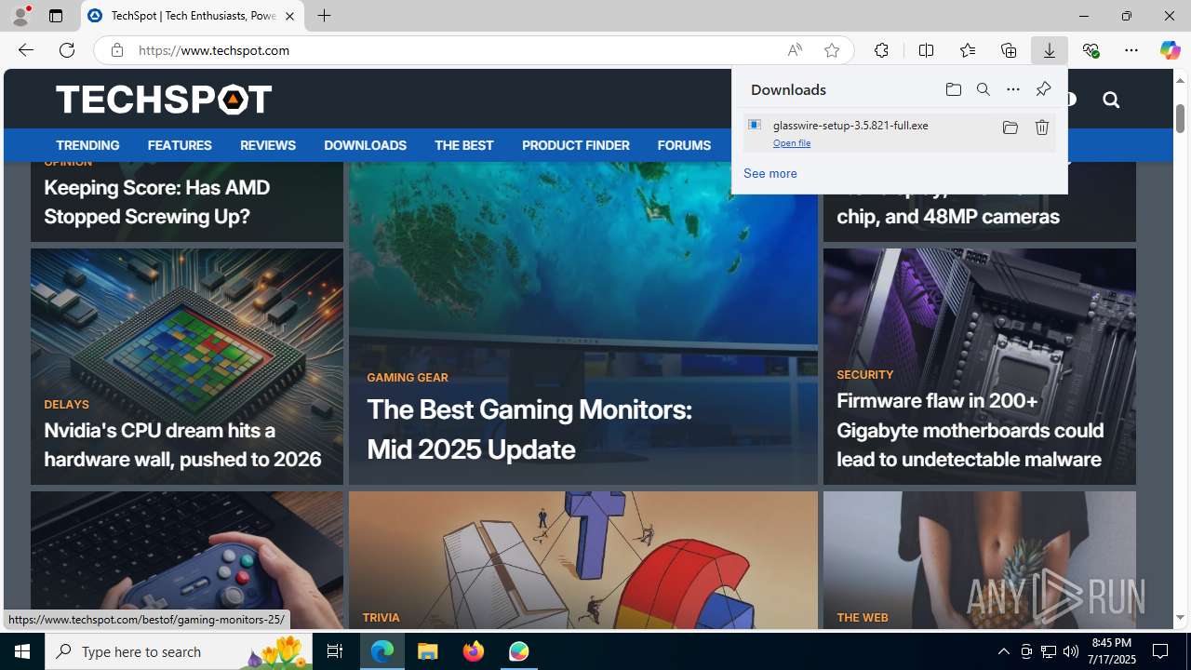This screenshot has width=1191, height=670.
Task: Select the TechSpot browser tab
Action: click(193, 16)
